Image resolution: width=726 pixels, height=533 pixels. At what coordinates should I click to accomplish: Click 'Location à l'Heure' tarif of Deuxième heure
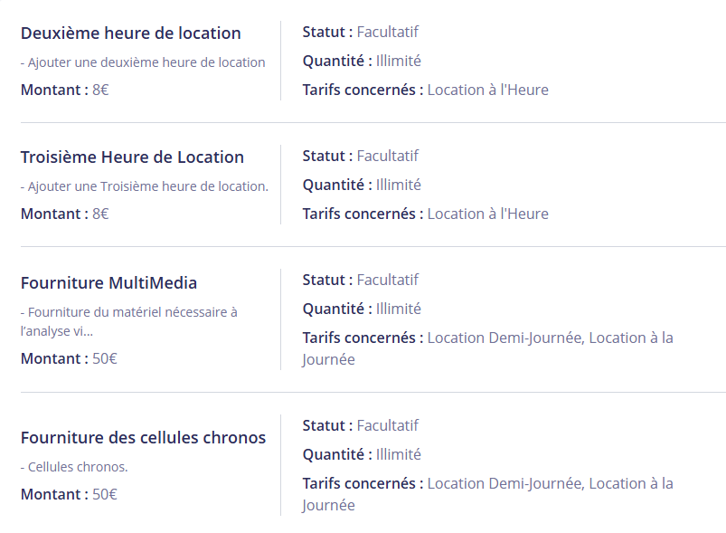click(x=487, y=90)
